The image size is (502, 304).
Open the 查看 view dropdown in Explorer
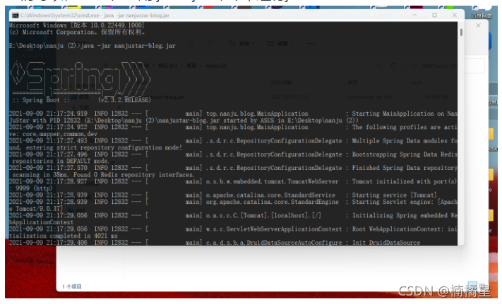point(280,44)
